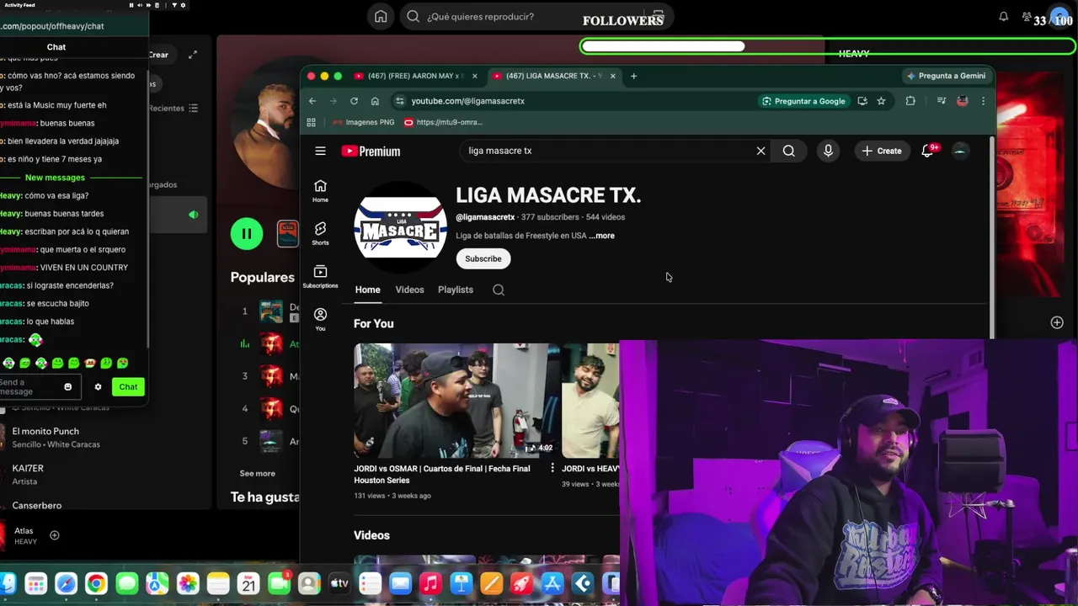This screenshot has height=606, width=1078.
Task: Select the Home channel tab
Action: coord(367,290)
